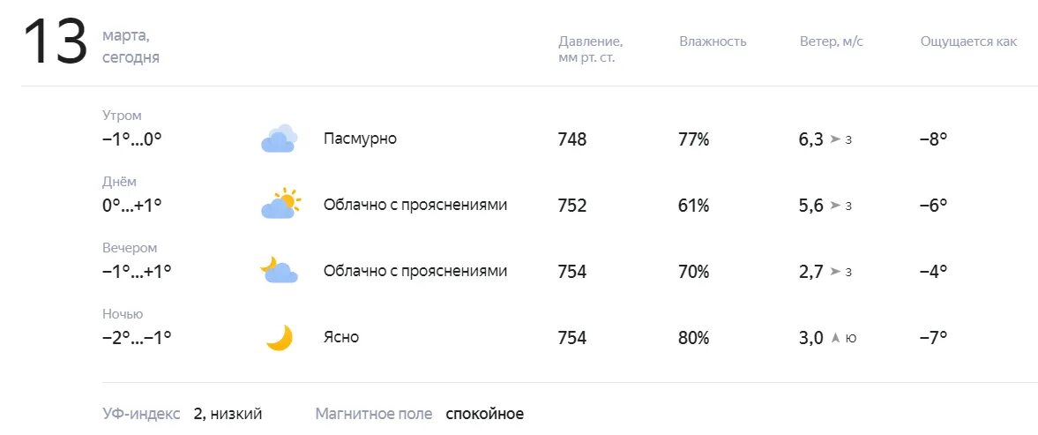Click the moon-and-cloud icon for evening
This screenshot has height=435, width=1038.
pyautogui.click(x=279, y=270)
